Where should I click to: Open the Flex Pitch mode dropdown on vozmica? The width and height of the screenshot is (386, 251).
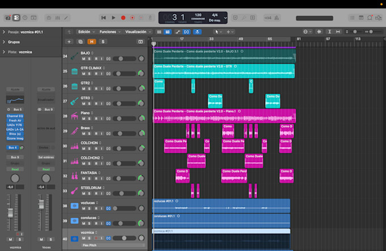coord(113,245)
